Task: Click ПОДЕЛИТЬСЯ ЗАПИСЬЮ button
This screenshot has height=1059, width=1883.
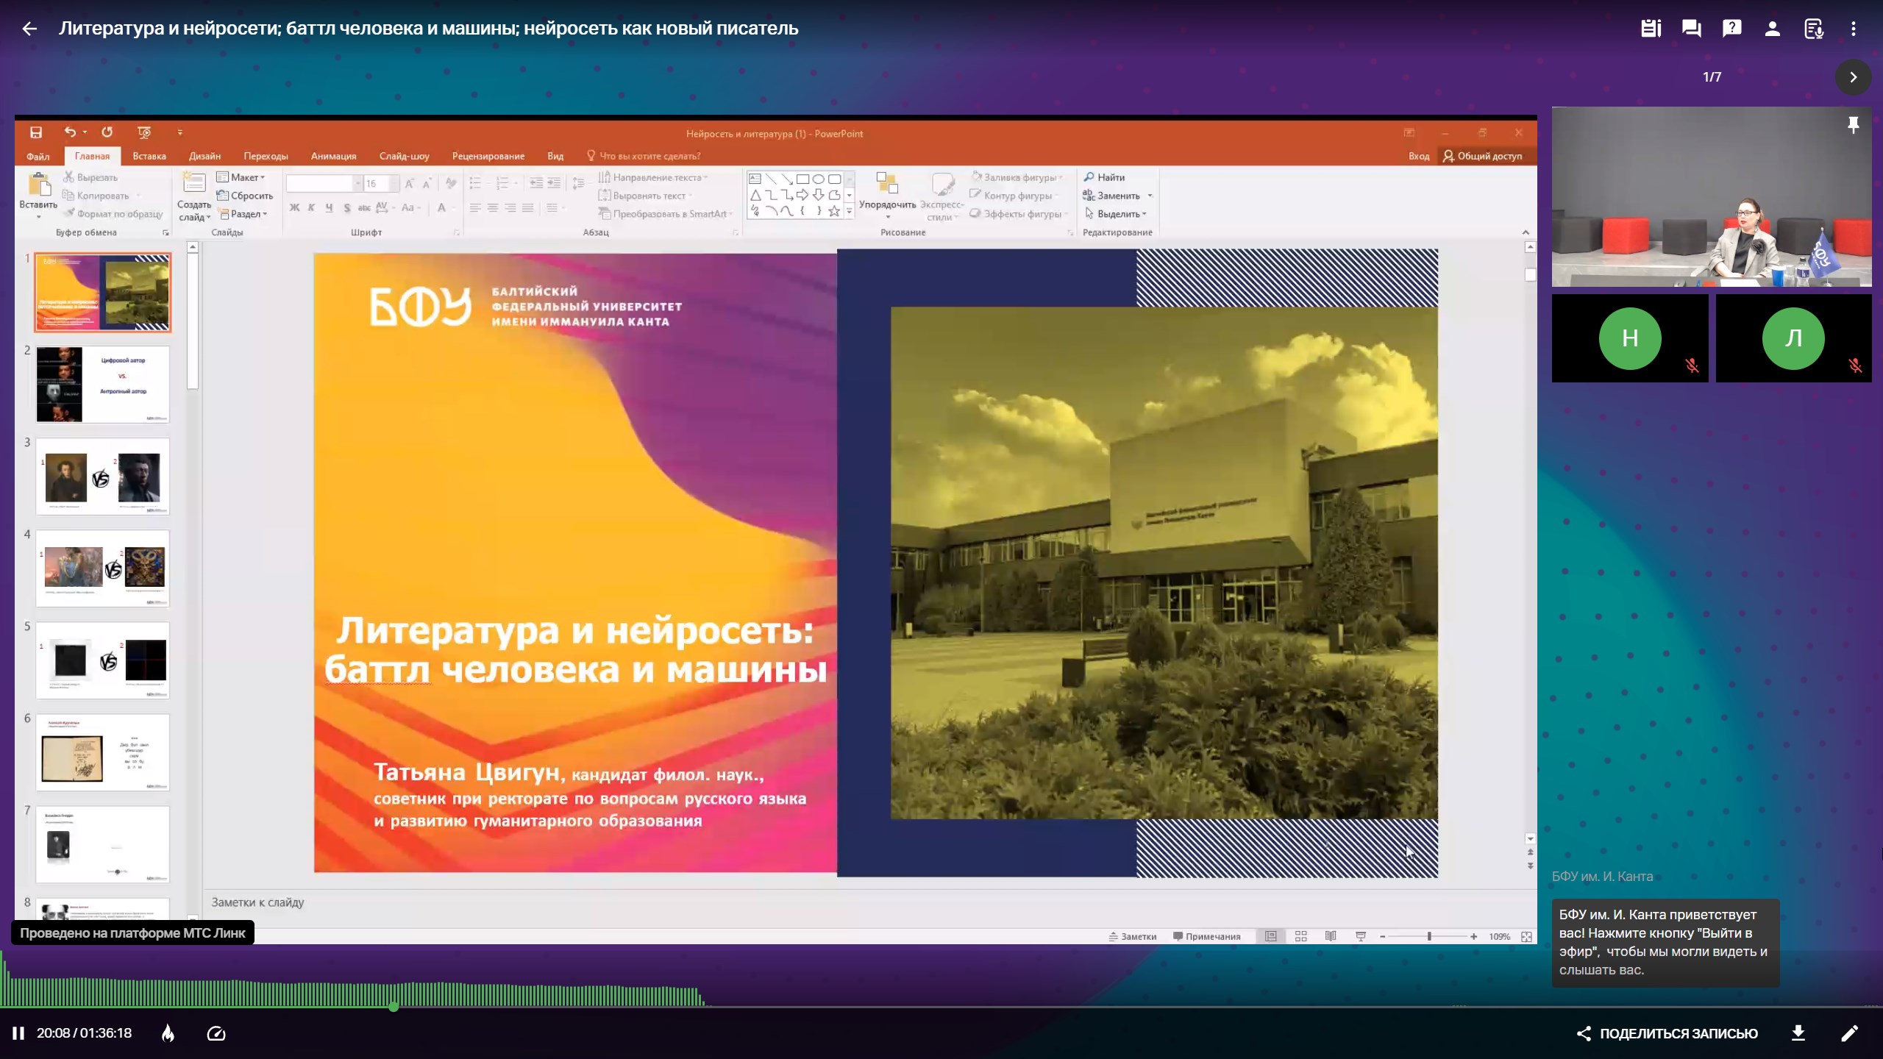Action: [x=1667, y=1033]
